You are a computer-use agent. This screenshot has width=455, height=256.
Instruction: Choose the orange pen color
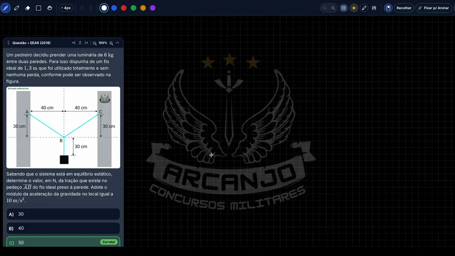[x=143, y=8]
